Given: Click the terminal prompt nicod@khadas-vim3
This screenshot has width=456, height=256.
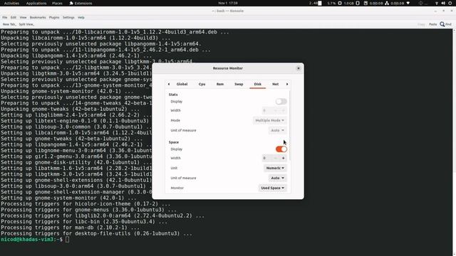Looking at the screenshot, I should tap(28, 240).
